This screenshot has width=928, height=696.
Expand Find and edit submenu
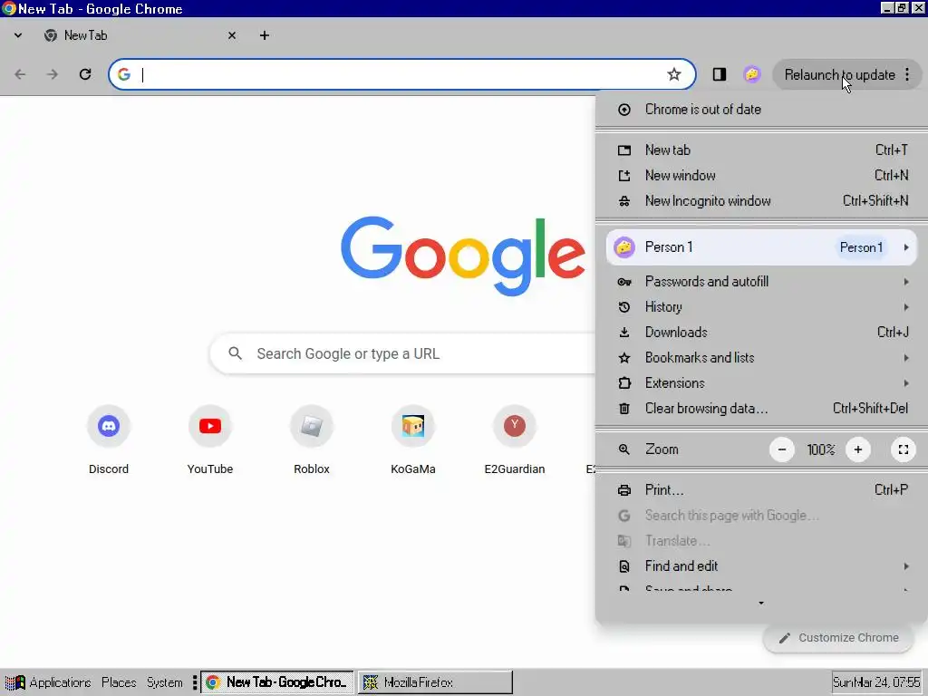pos(761,565)
